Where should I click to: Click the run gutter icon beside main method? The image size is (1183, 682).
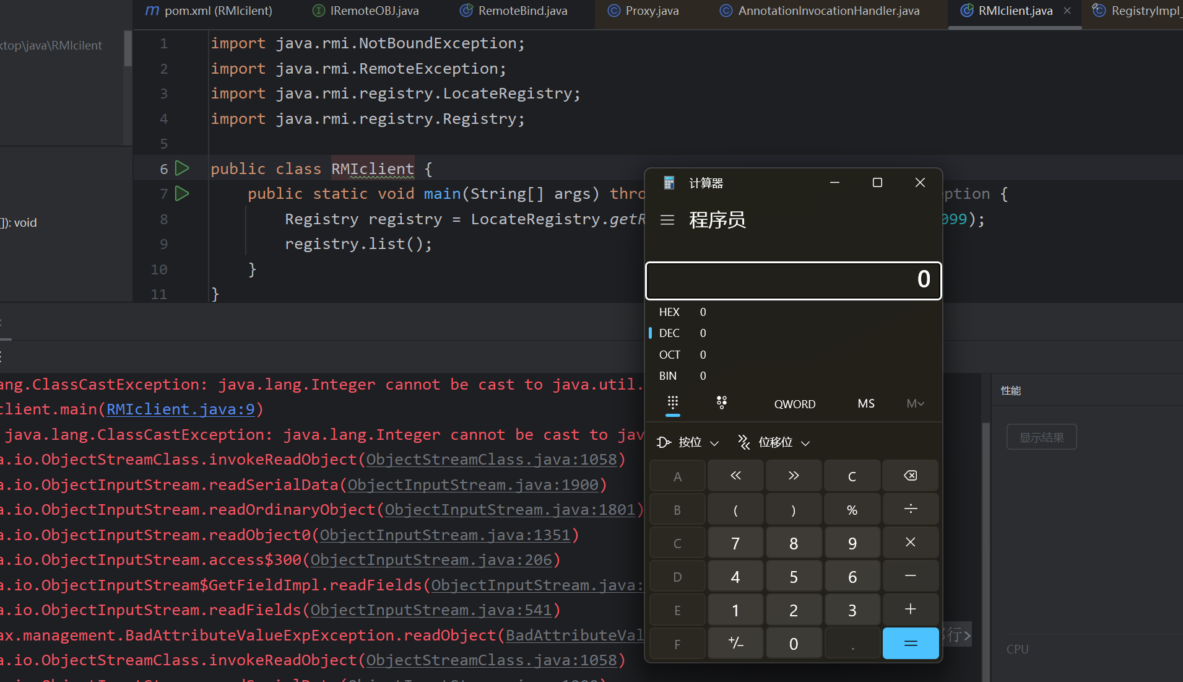tap(182, 194)
